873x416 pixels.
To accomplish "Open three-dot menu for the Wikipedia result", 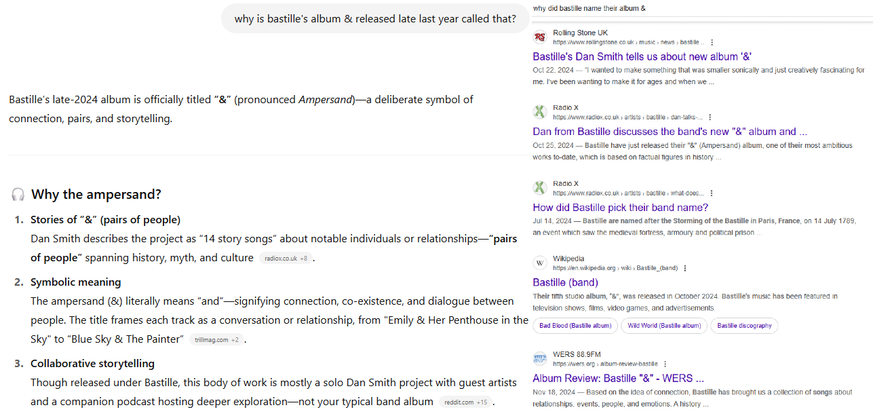I will point(684,268).
